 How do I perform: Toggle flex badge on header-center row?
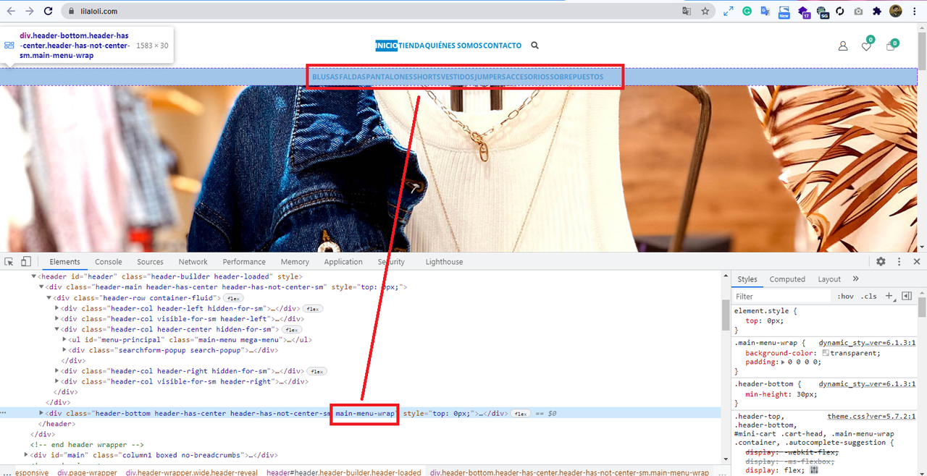tap(291, 329)
